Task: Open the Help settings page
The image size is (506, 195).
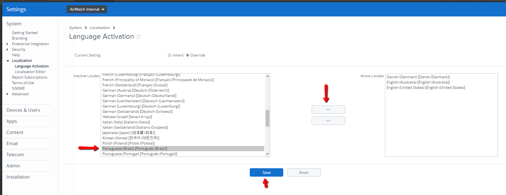Action: point(16,55)
